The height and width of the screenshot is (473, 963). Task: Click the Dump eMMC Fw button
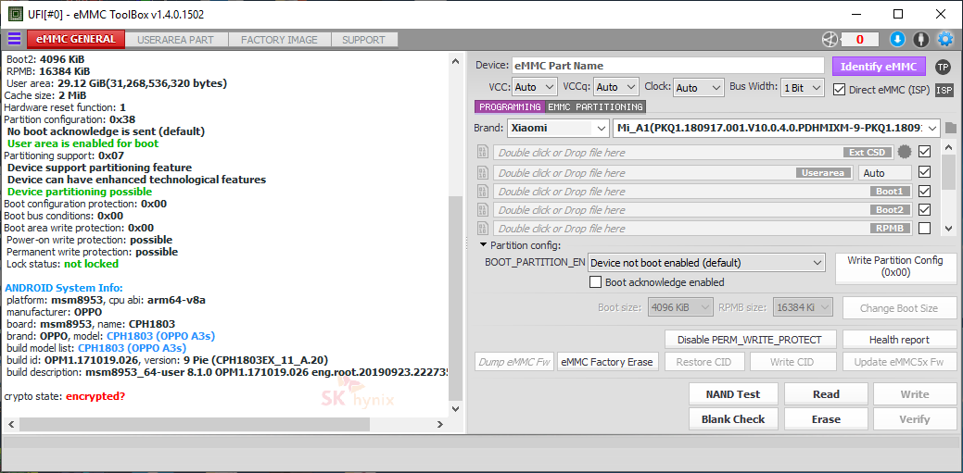tap(515, 362)
